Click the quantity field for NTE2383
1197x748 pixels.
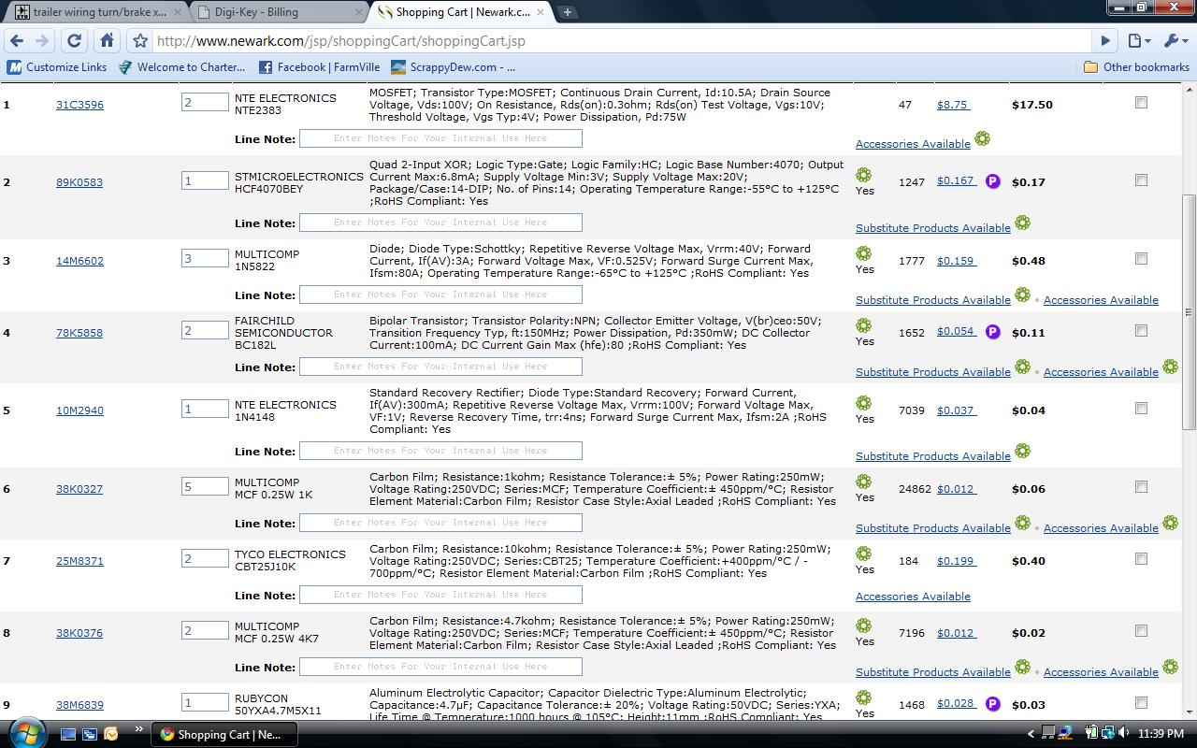pyautogui.click(x=205, y=103)
